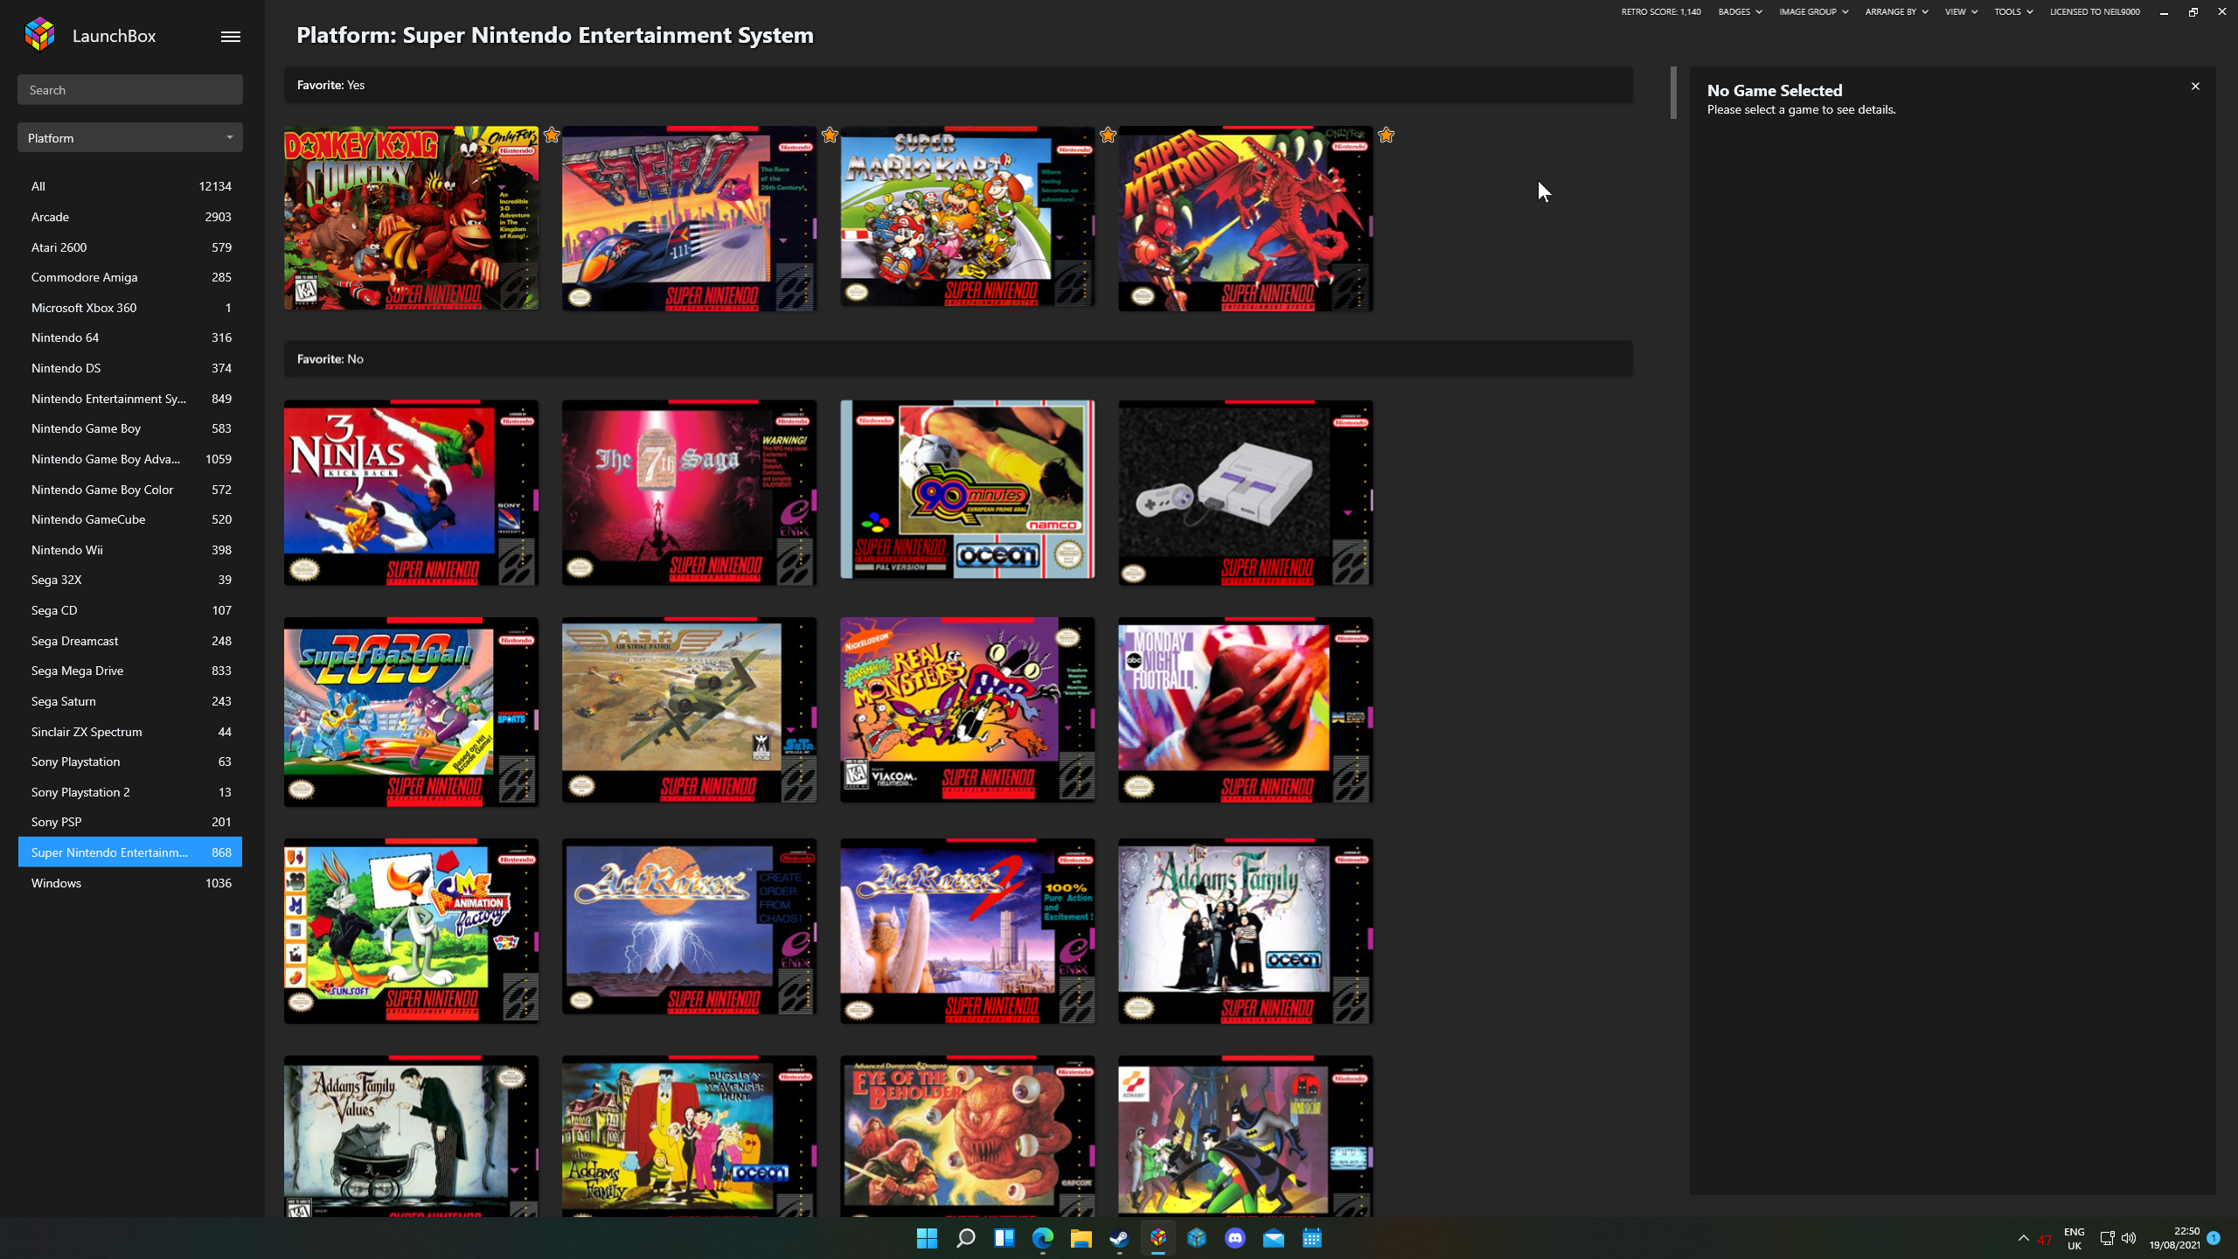Open the Windows Start menu

[927, 1238]
